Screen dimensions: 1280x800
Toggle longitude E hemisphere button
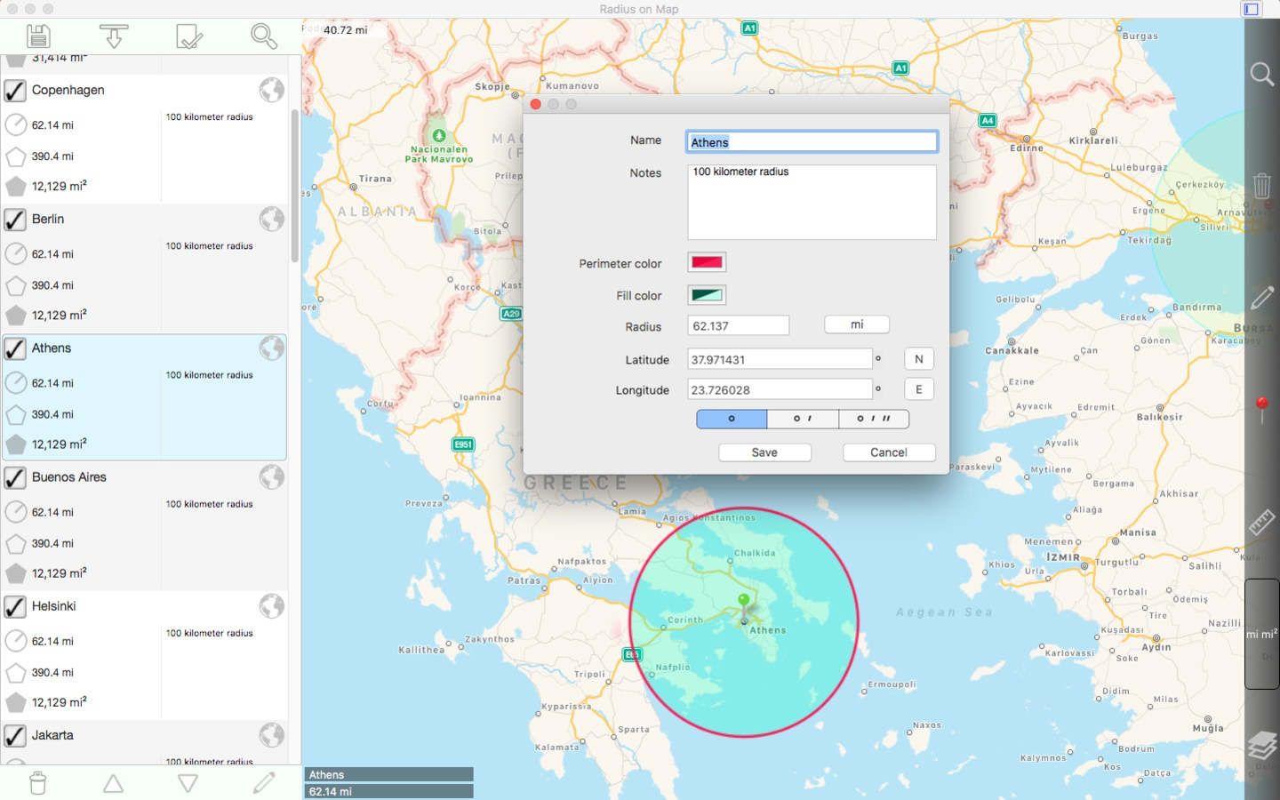pyautogui.click(x=919, y=389)
